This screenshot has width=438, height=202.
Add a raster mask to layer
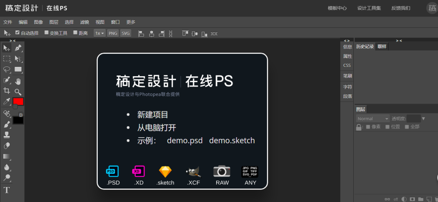(412, 199)
